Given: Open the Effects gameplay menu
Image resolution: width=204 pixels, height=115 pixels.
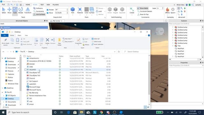Looking at the screenshot, I should click(x=167, y=11).
